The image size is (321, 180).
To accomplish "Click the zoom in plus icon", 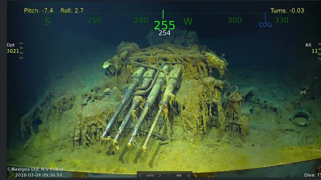I will click(x=189, y=176).
